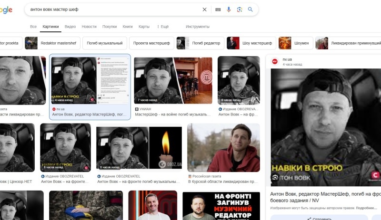Start voice search with the microphone icon
The width and height of the screenshot is (381, 220).
tap(229, 10)
